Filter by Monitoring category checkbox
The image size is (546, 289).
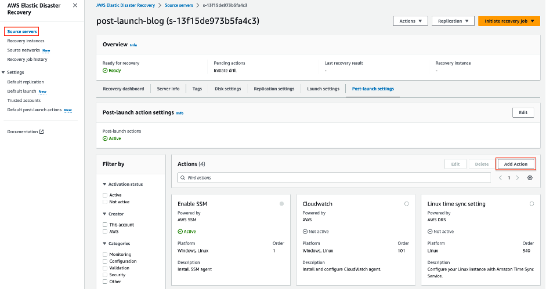pos(105,255)
